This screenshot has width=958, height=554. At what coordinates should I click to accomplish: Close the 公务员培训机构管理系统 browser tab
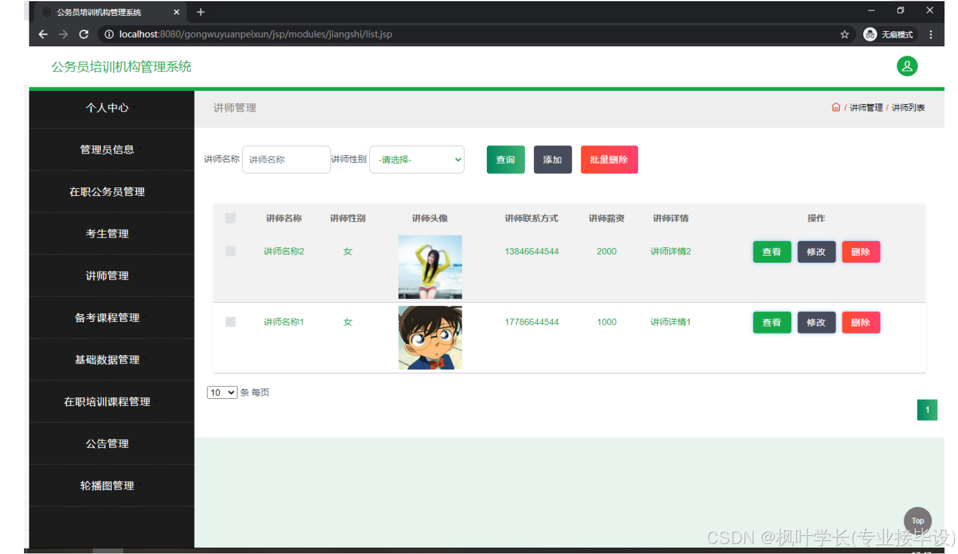coord(176,12)
